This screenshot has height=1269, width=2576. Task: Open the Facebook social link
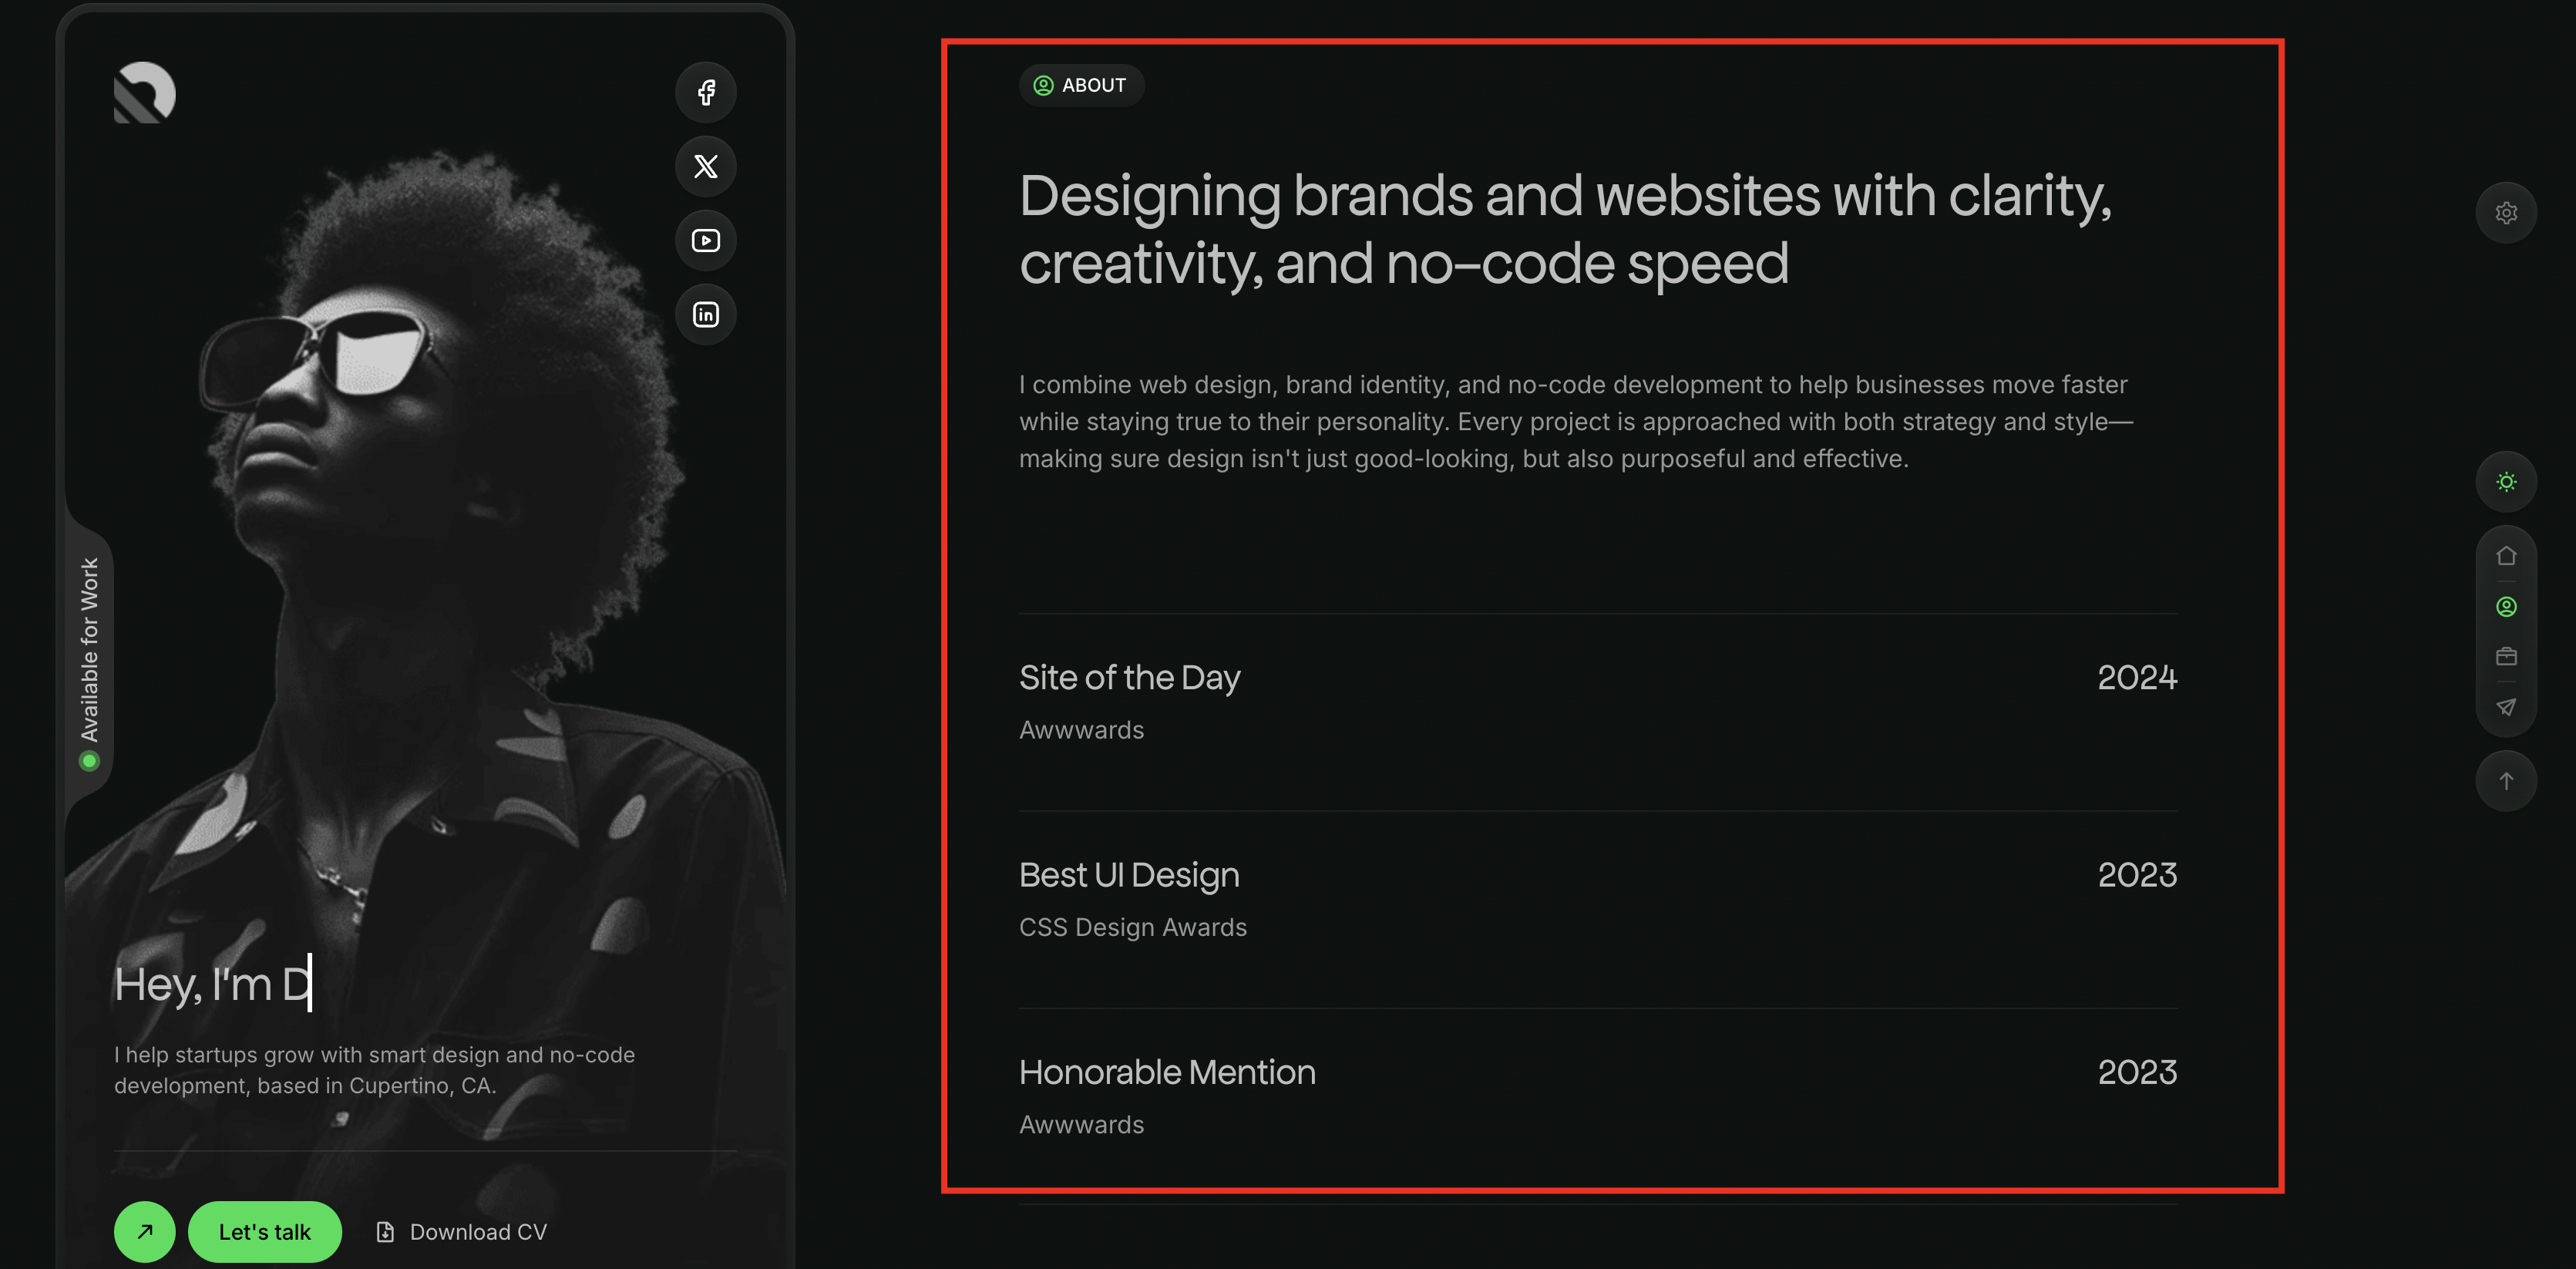pyautogui.click(x=706, y=92)
